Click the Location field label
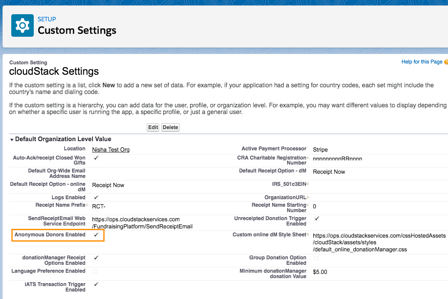Image resolution: width=448 pixels, height=299 pixels. pyautogui.click(x=75, y=149)
